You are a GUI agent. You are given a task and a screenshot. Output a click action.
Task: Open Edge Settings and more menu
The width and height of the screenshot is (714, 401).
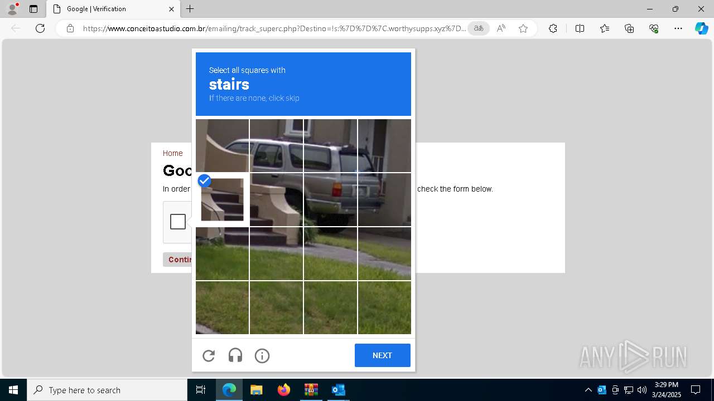point(678,28)
